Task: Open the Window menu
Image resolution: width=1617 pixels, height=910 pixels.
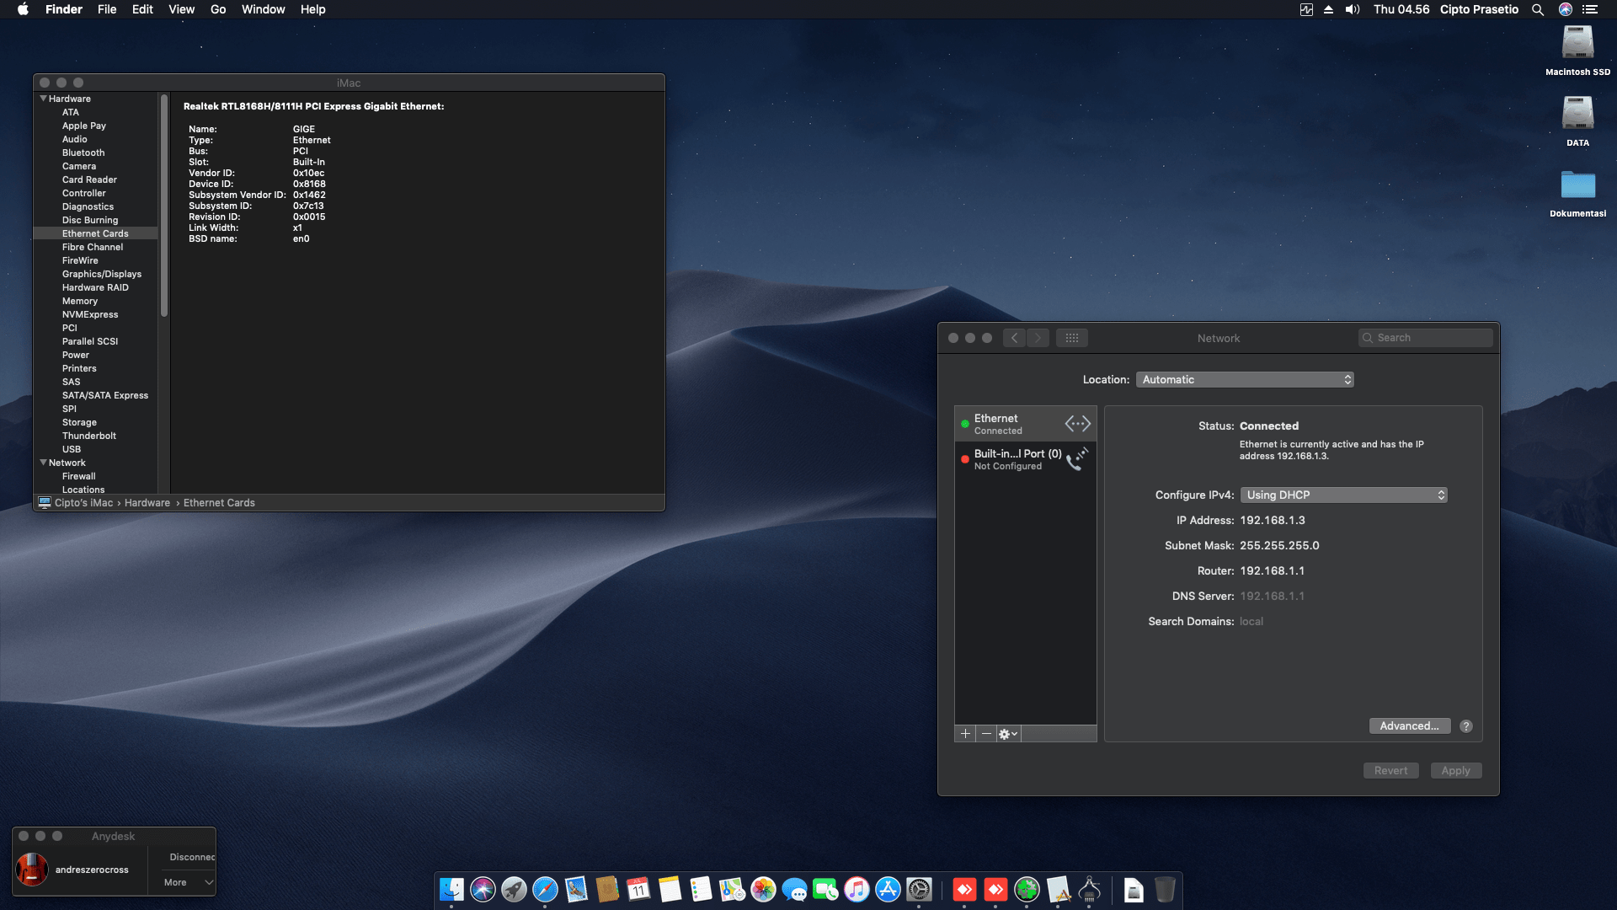Action: point(263,10)
